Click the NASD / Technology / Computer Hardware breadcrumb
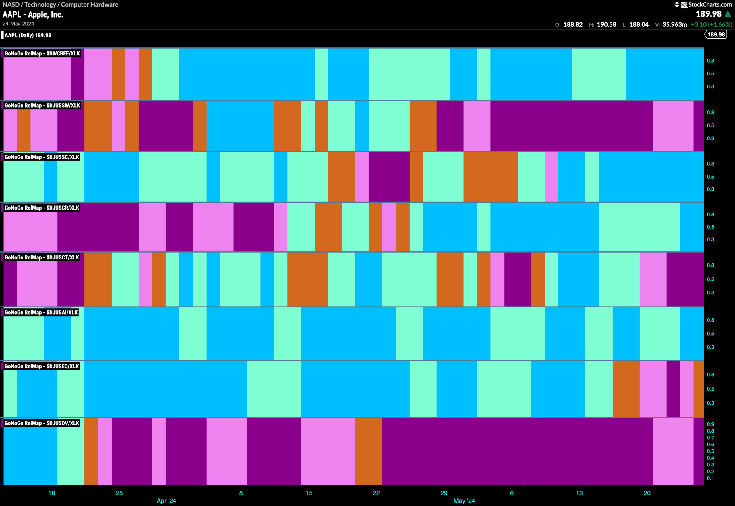 (x=60, y=4)
